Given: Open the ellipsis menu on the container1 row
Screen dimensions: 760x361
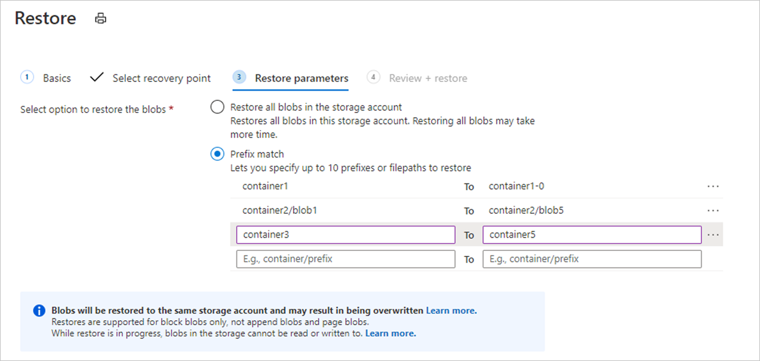Looking at the screenshot, I should point(713,186).
